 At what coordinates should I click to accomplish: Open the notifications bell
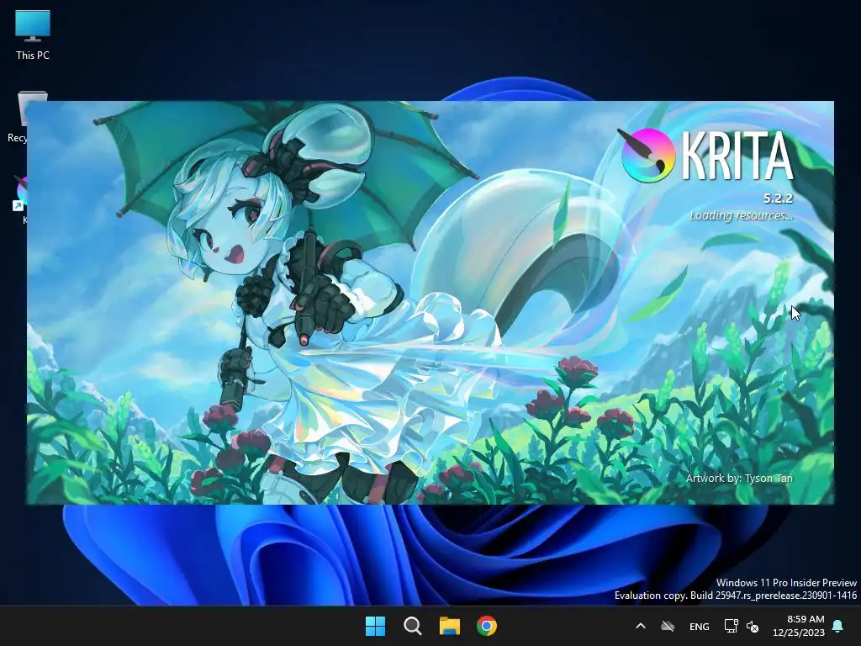click(838, 626)
